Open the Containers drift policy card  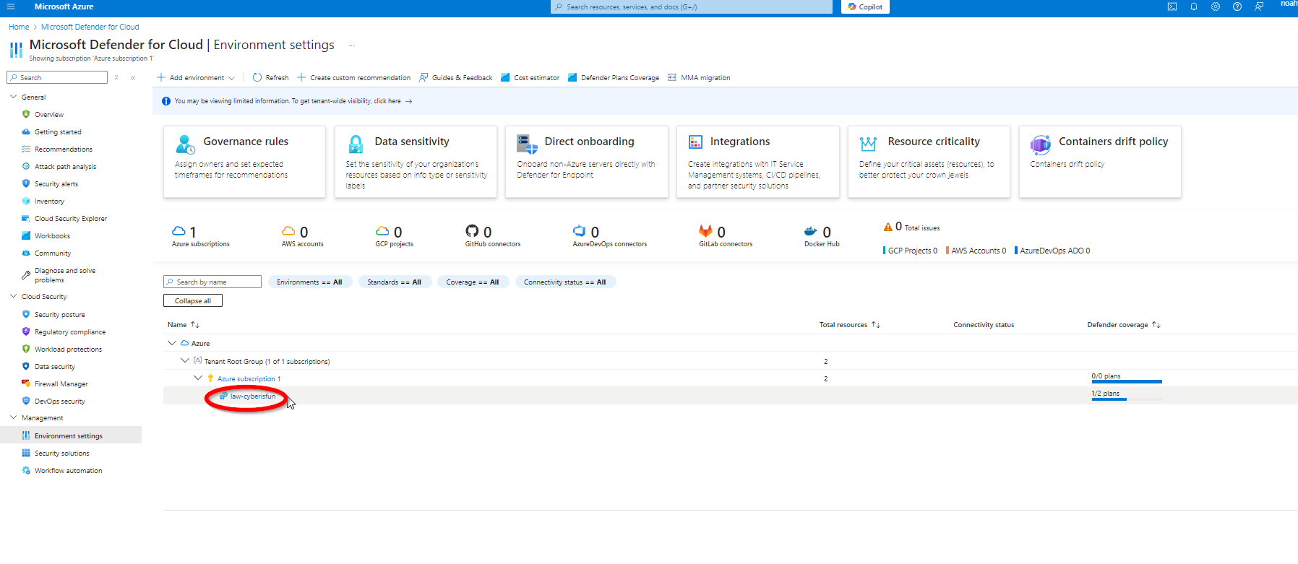point(1100,162)
